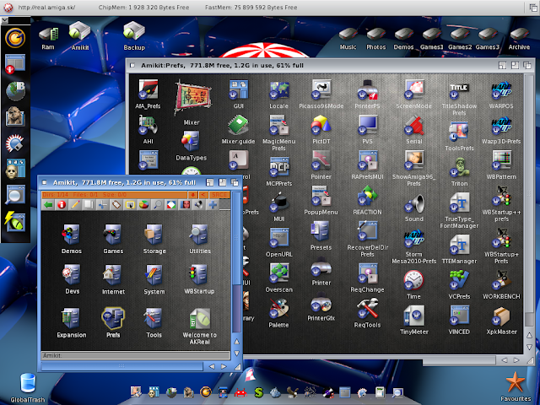
Task: Open the Mixer prefs icon
Action: coord(192,98)
